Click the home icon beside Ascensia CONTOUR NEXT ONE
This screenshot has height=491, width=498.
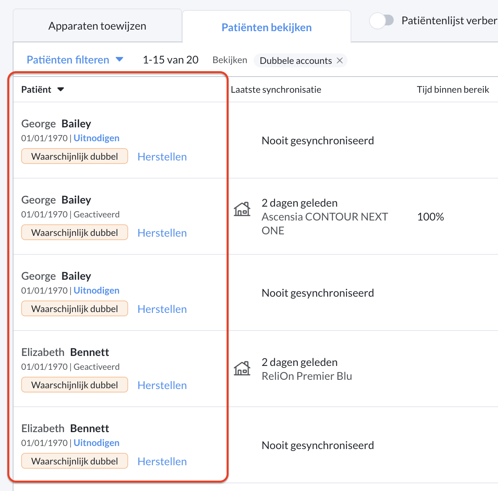coord(242,209)
